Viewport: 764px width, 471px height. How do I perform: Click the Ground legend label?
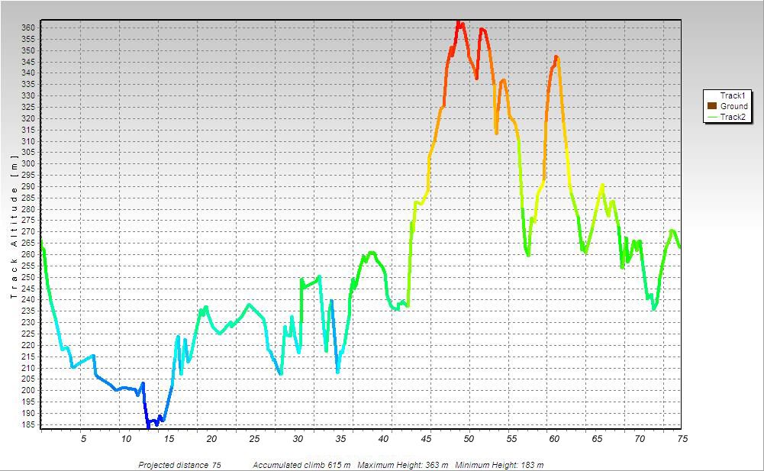tap(733, 106)
